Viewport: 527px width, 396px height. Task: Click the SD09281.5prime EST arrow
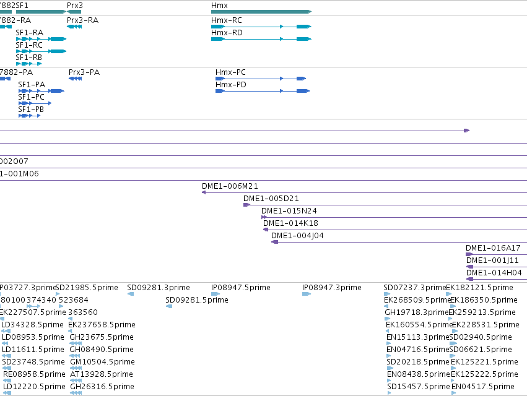[169, 306]
